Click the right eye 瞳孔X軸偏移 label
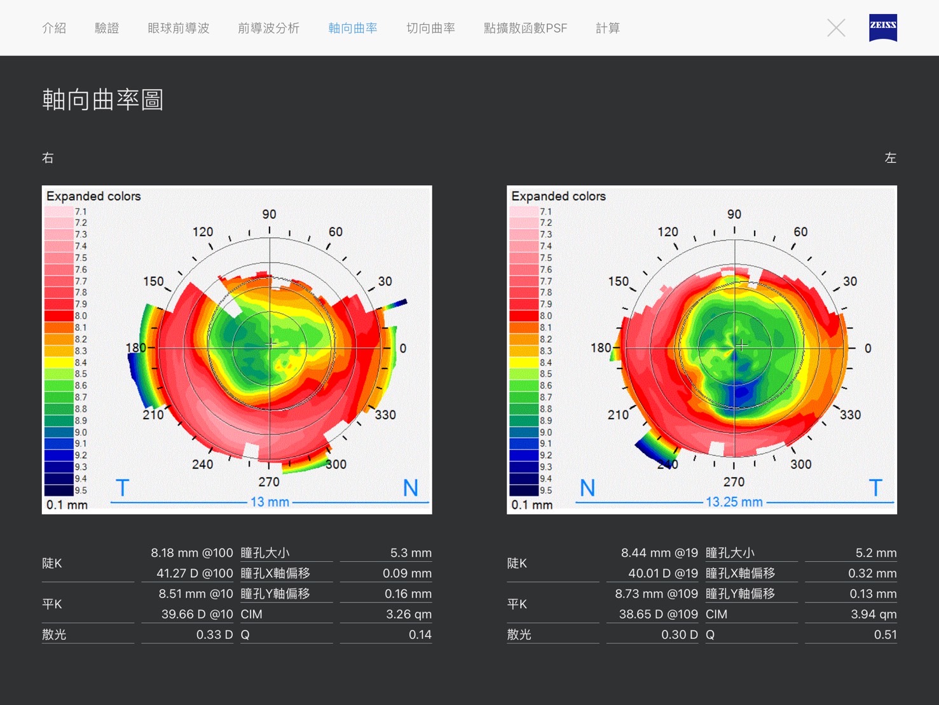939x705 pixels. (x=276, y=573)
